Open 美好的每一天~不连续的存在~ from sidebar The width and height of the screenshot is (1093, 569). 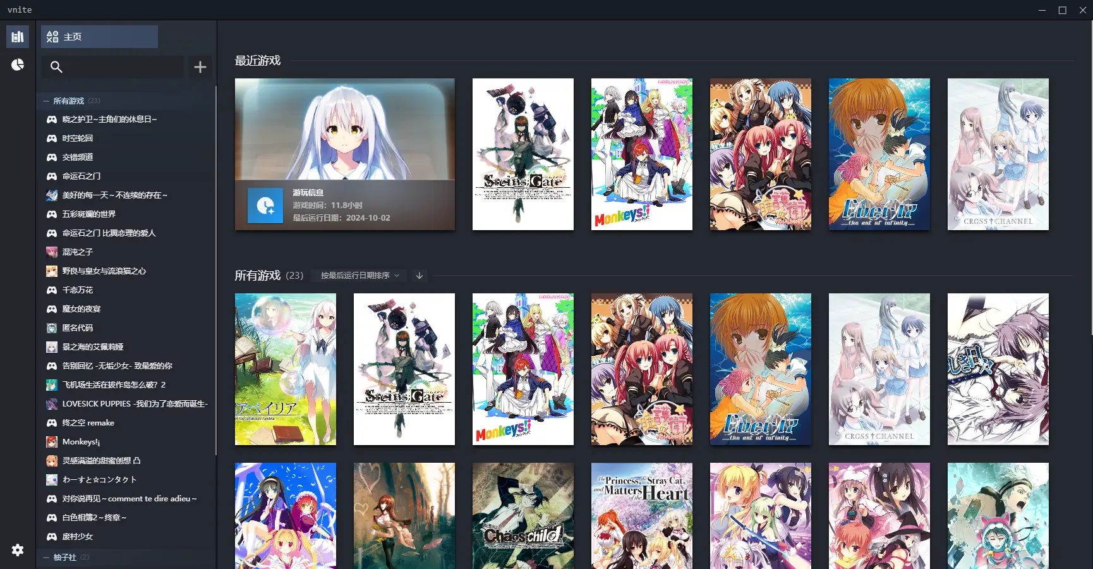pyautogui.click(x=126, y=195)
